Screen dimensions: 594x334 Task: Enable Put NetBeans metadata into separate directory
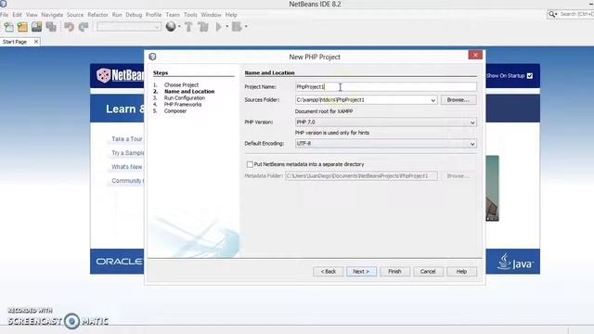[x=250, y=164]
